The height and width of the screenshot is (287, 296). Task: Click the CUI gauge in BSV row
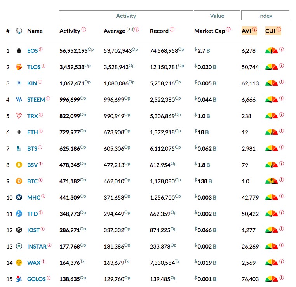tap(272, 165)
